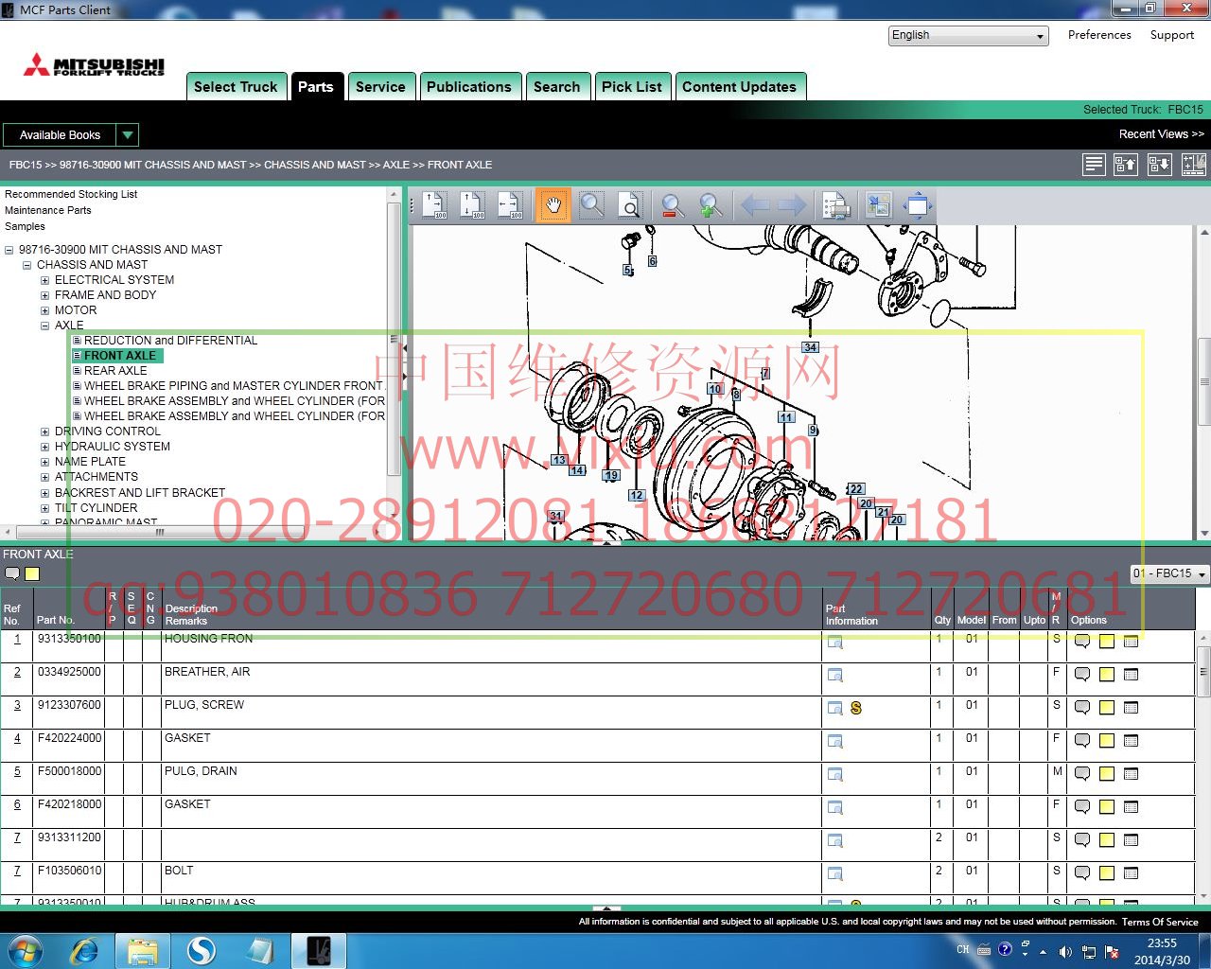Click the zoom out magnifier icon
This screenshot has width=1211, height=969.
click(672, 205)
